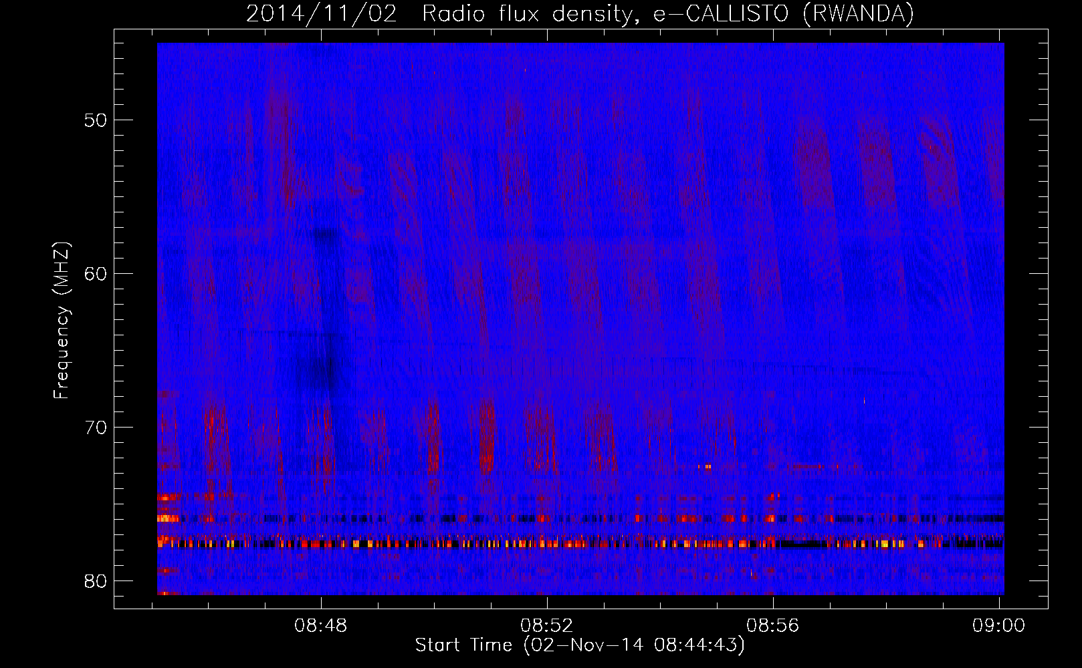Click the '60' frequency tick label

tap(96, 274)
